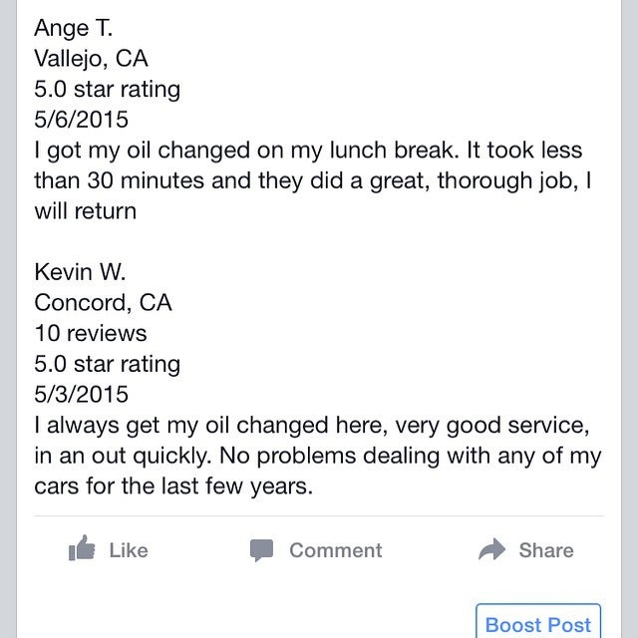Click the 5/3/2015 review date
Viewport: 638px width, 638px height.
click(81, 395)
